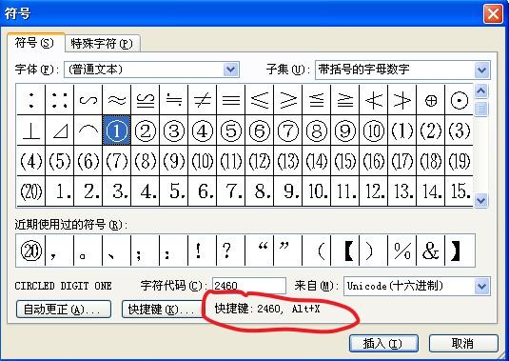The width and height of the screenshot is (509, 361).
Task: Pick recently used circled 20 symbol
Action: 30,251
